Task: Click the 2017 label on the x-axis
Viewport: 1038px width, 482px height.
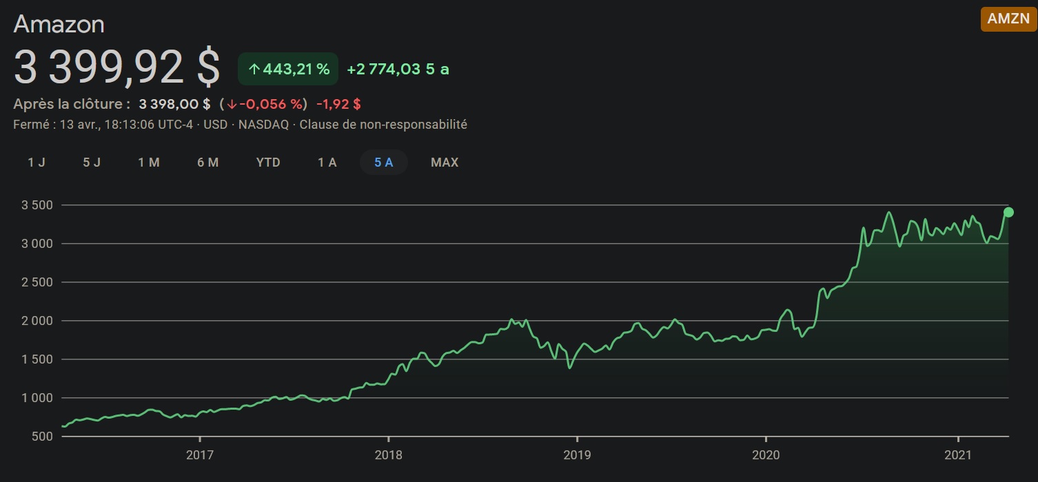Action: [x=199, y=455]
